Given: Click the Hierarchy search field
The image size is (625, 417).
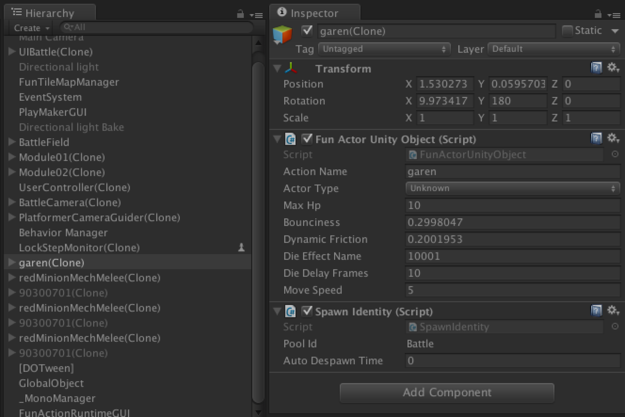Looking at the screenshot, I should pos(157,27).
